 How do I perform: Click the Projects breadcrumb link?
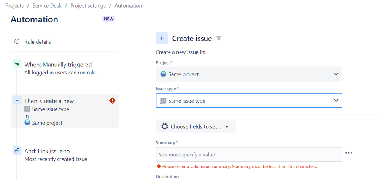14,6
